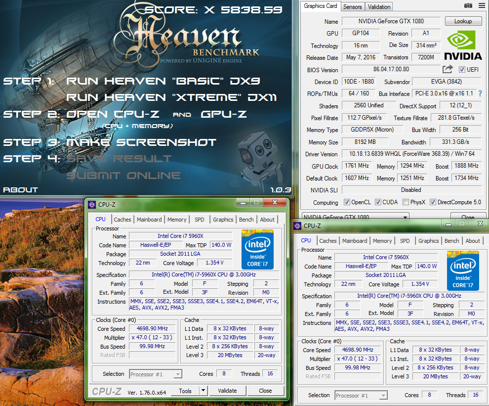Click the GPU-Z Driver Version field

tap(411, 154)
